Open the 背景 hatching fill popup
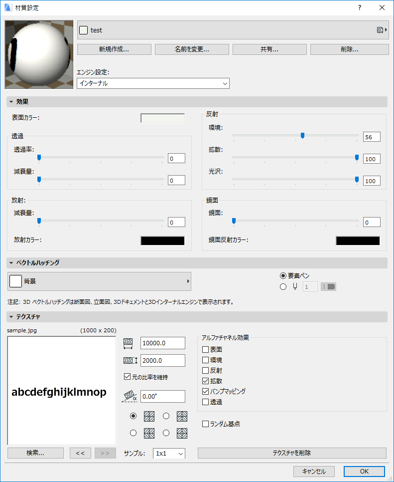Viewport: 394px width, 482px height. coord(99,281)
